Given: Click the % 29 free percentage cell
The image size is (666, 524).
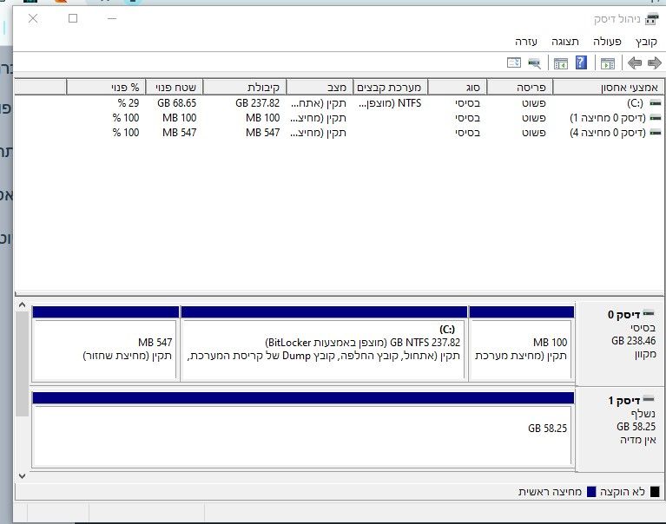Looking at the screenshot, I should pyautogui.click(x=129, y=103).
